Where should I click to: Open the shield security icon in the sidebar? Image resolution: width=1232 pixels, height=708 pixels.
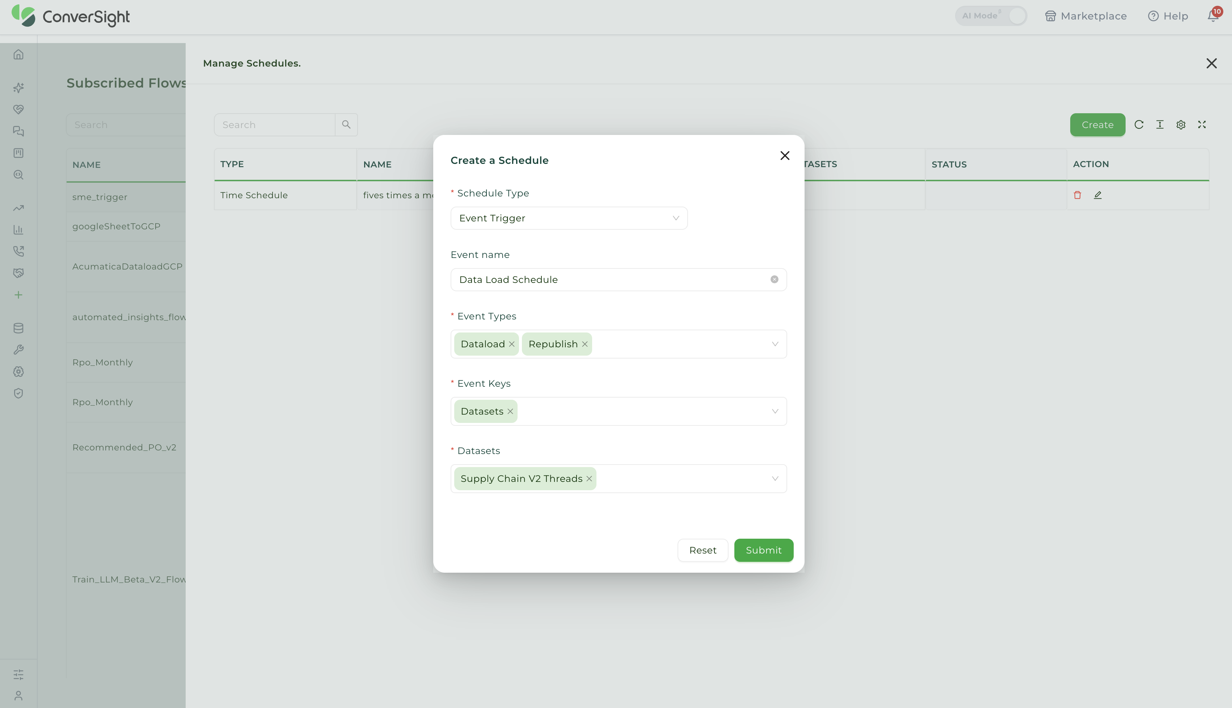pos(18,393)
